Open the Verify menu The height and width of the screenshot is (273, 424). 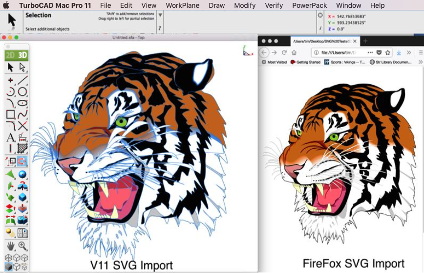(274, 5)
